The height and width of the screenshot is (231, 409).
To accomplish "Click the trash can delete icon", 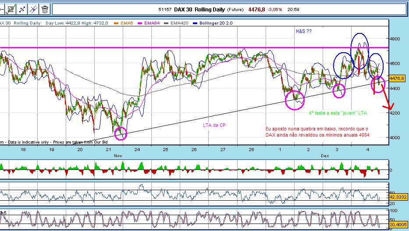I will tap(45, 10).
